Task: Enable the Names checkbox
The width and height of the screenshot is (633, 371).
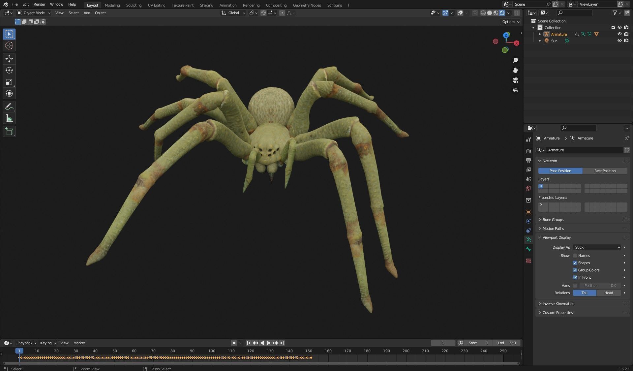Action: point(575,256)
